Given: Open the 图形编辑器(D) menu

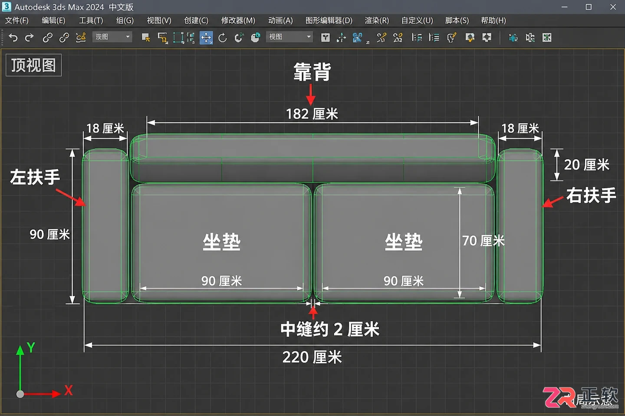Looking at the screenshot, I should tap(329, 20).
